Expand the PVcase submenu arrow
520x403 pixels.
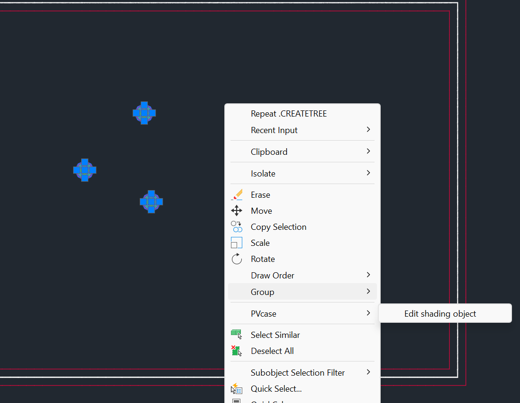point(368,313)
